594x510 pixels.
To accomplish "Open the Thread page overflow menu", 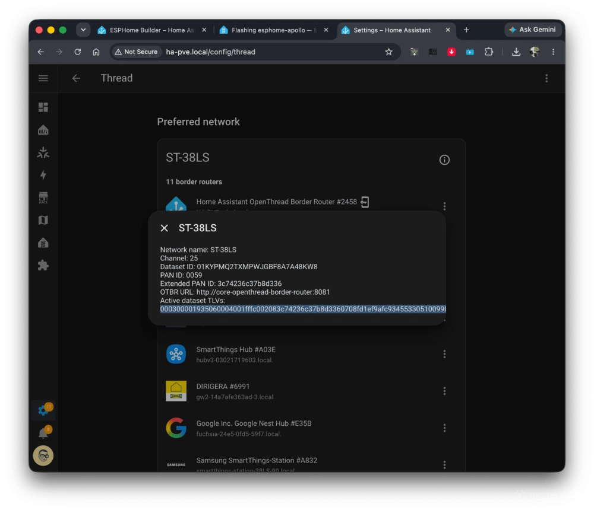I will (546, 78).
